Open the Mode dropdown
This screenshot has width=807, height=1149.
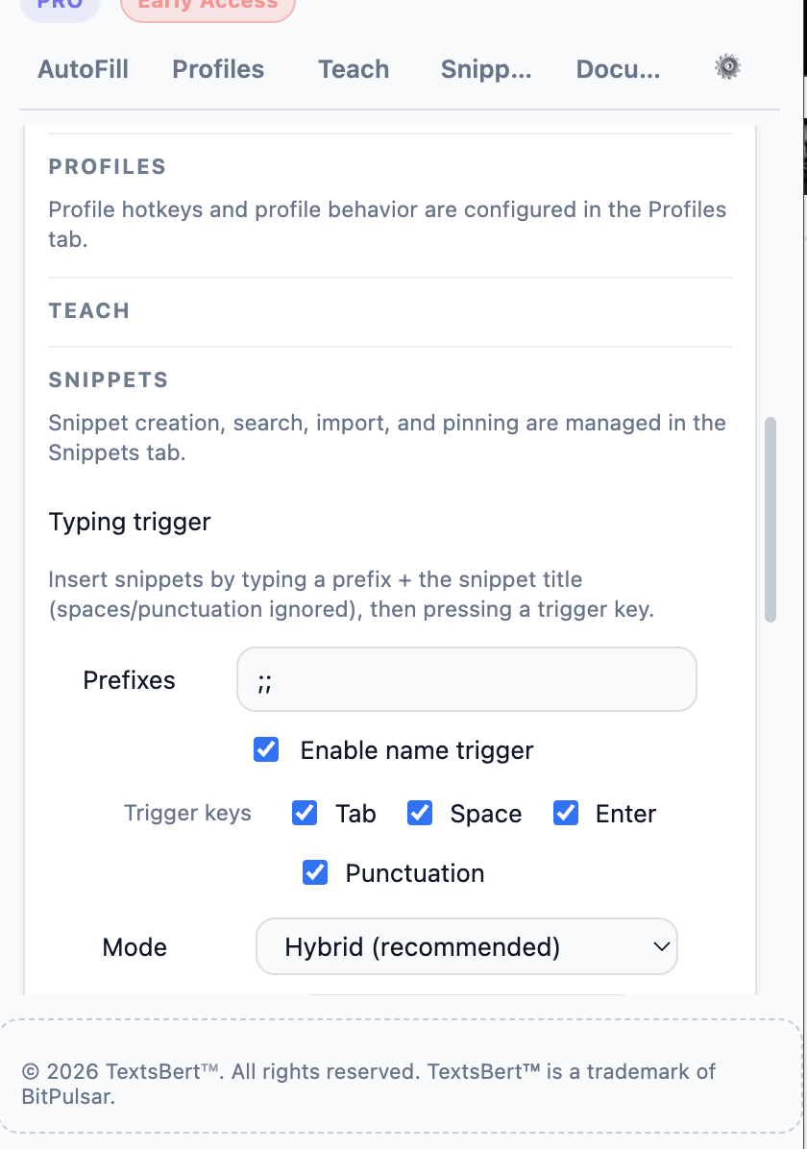[x=467, y=946]
